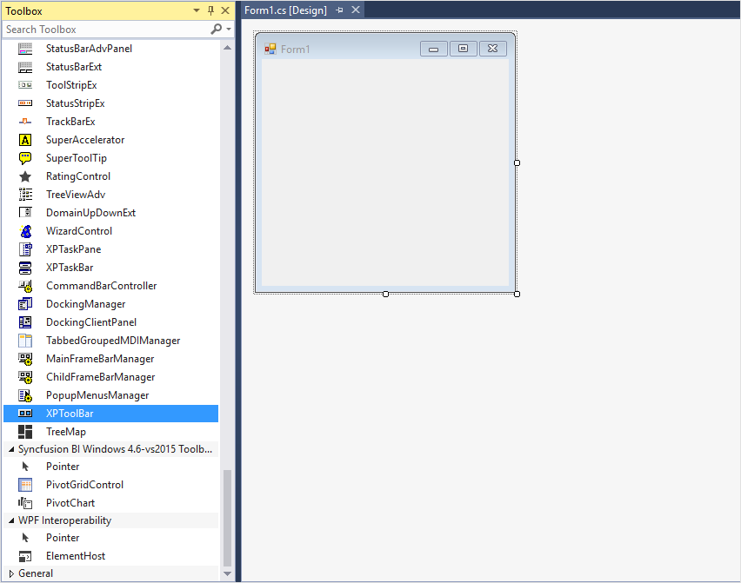Click into the Search Toolbox field
The height and width of the screenshot is (583, 741).
(x=106, y=30)
